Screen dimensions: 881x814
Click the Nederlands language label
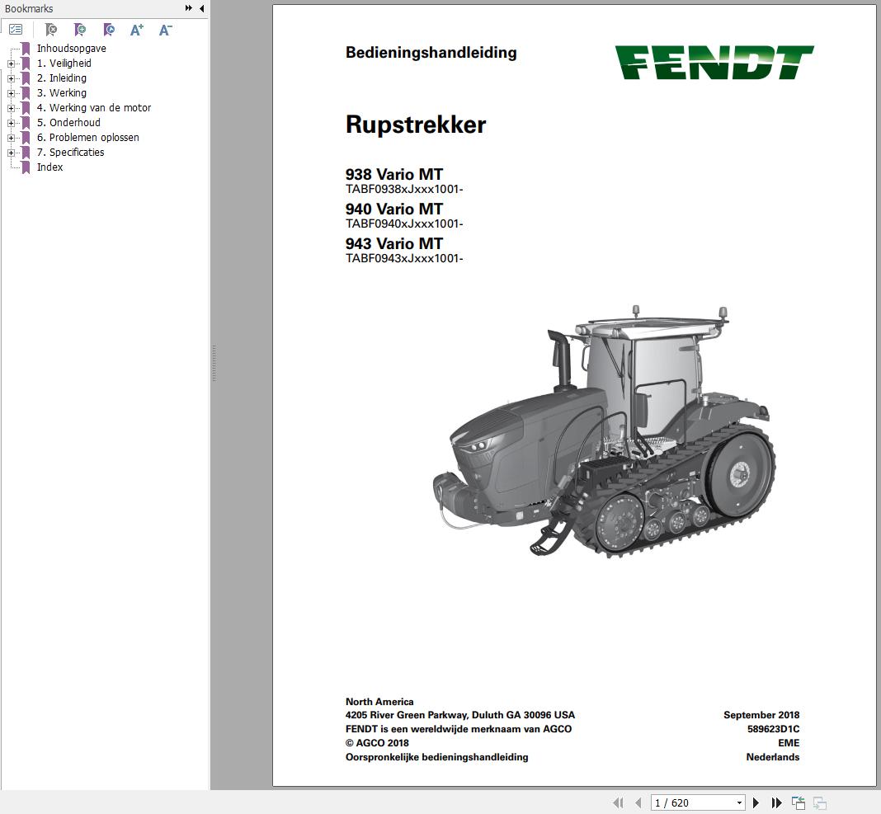click(773, 757)
